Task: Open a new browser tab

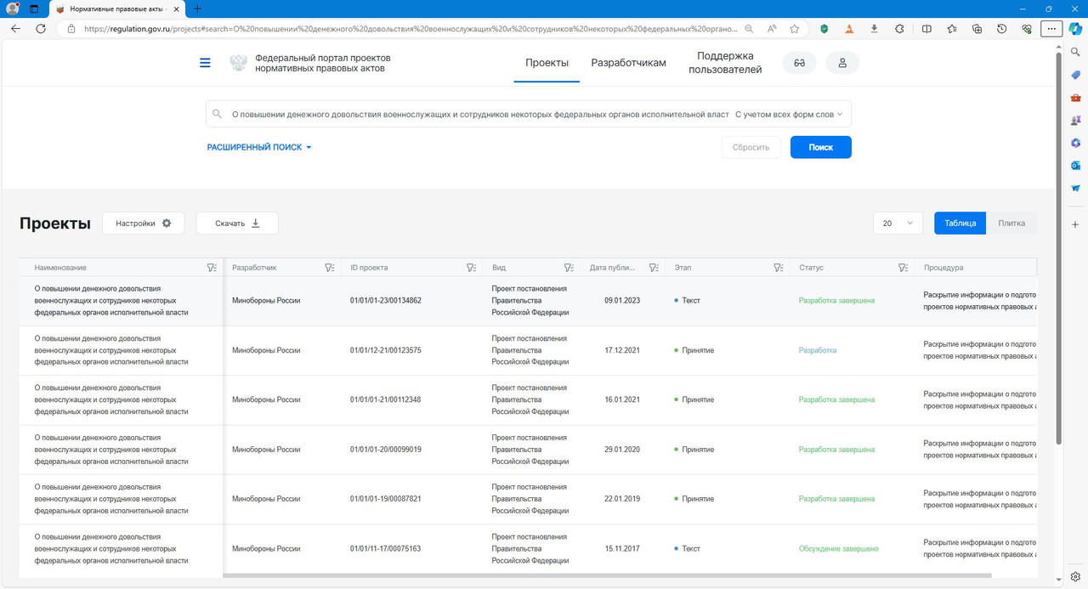Action: click(198, 8)
